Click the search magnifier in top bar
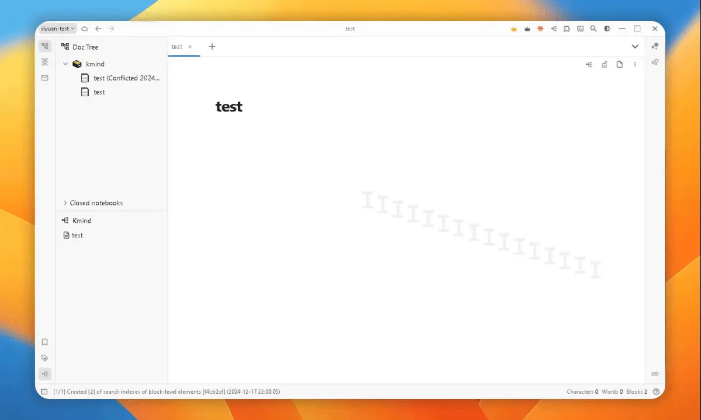Screen dimensions: 701x420 pos(593,29)
